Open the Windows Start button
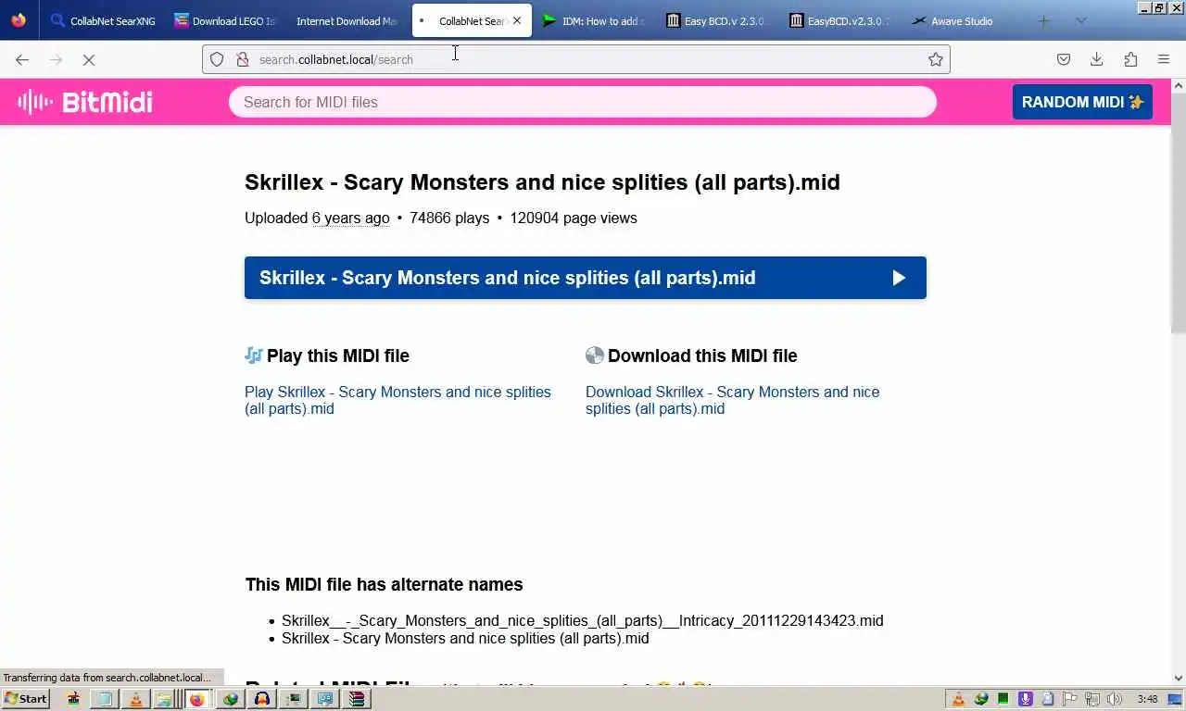The height and width of the screenshot is (711, 1186). (25, 699)
